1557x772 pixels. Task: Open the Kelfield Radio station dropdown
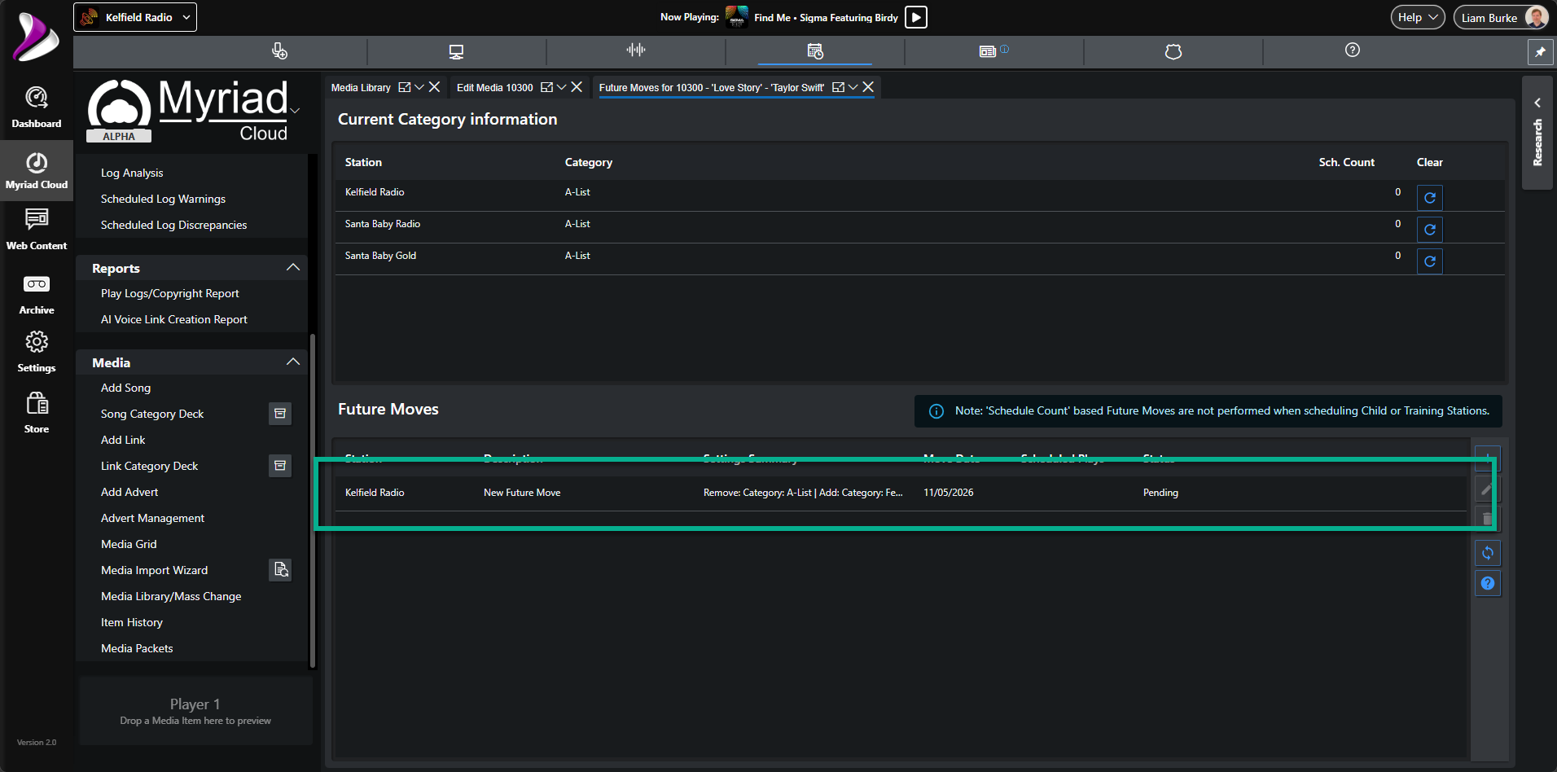135,17
